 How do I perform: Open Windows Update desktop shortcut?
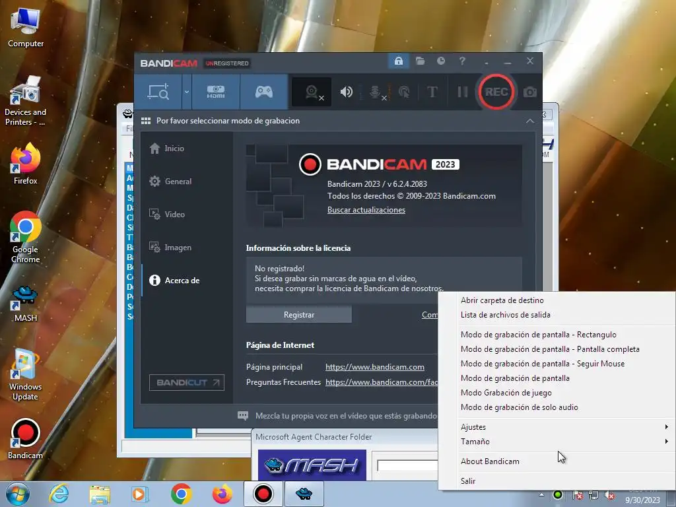point(26,375)
